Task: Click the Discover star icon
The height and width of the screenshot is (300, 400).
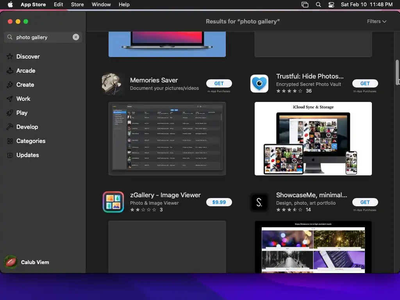Action: point(10,56)
